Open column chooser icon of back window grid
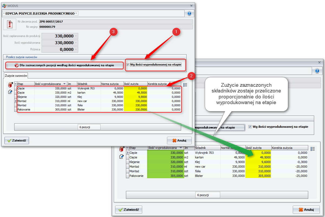325x217 pixels. point(313,149)
